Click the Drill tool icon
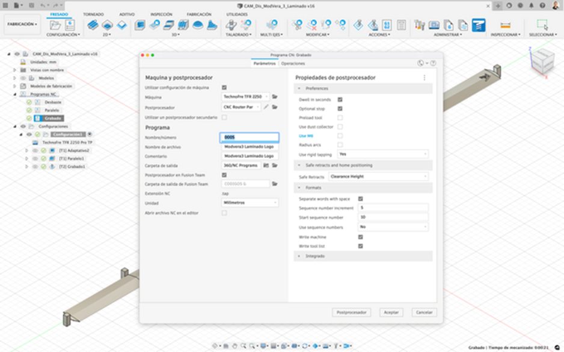 point(231,25)
